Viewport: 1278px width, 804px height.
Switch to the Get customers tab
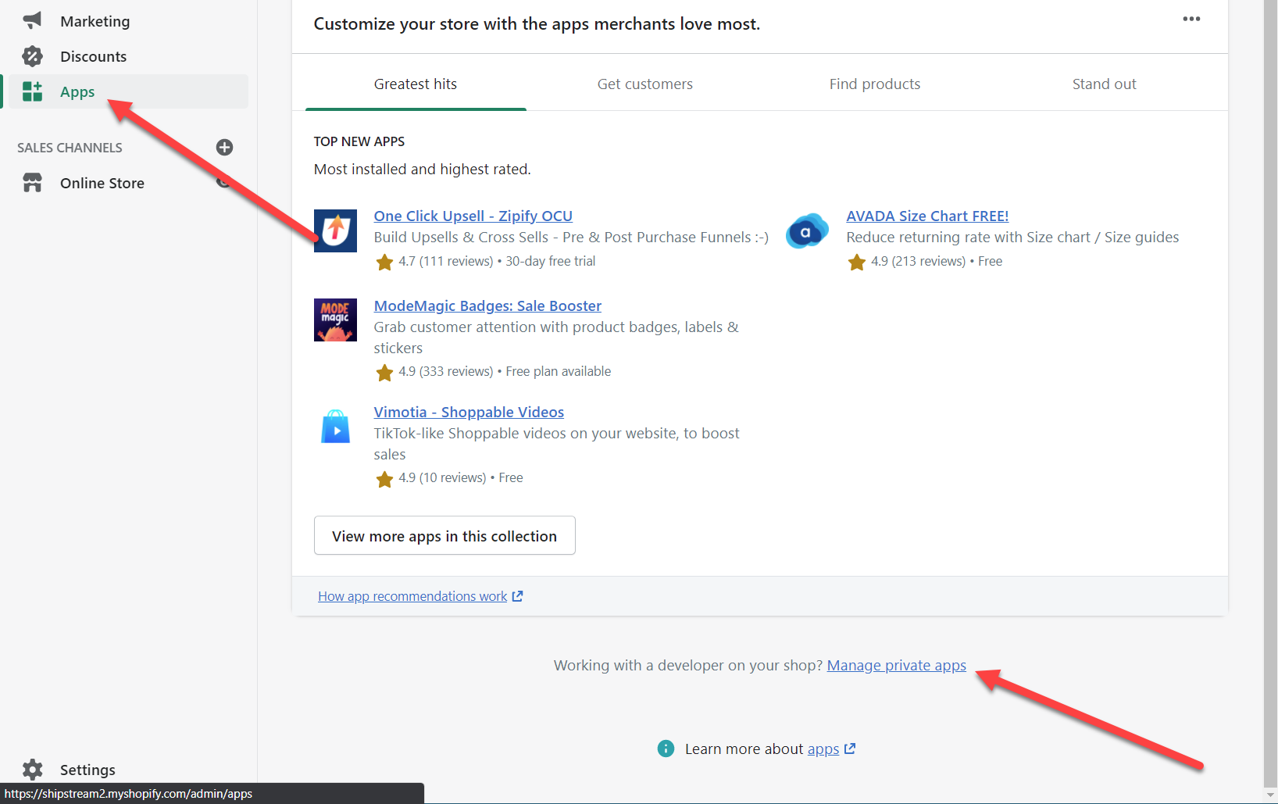pyautogui.click(x=645, y=84)
